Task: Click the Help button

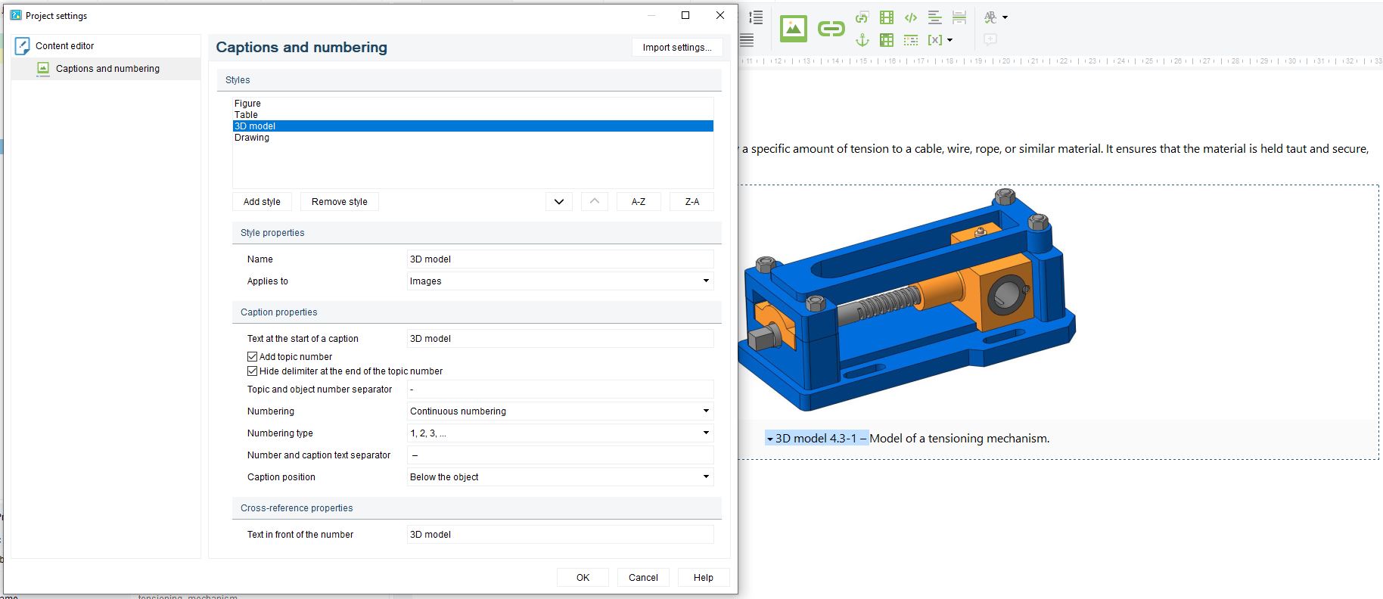Action: [x=704, y=577]
